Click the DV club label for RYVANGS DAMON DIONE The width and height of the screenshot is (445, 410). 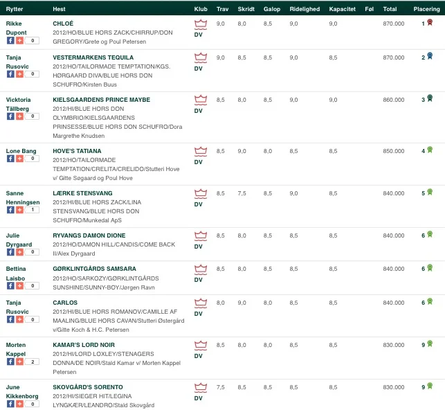pos(199,247)
